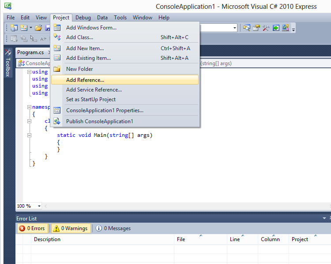
Task: Click the Add New Item toolbar icon
Action: [24, 28]
